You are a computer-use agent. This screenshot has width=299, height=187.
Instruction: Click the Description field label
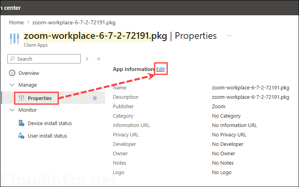coord(126,97)
